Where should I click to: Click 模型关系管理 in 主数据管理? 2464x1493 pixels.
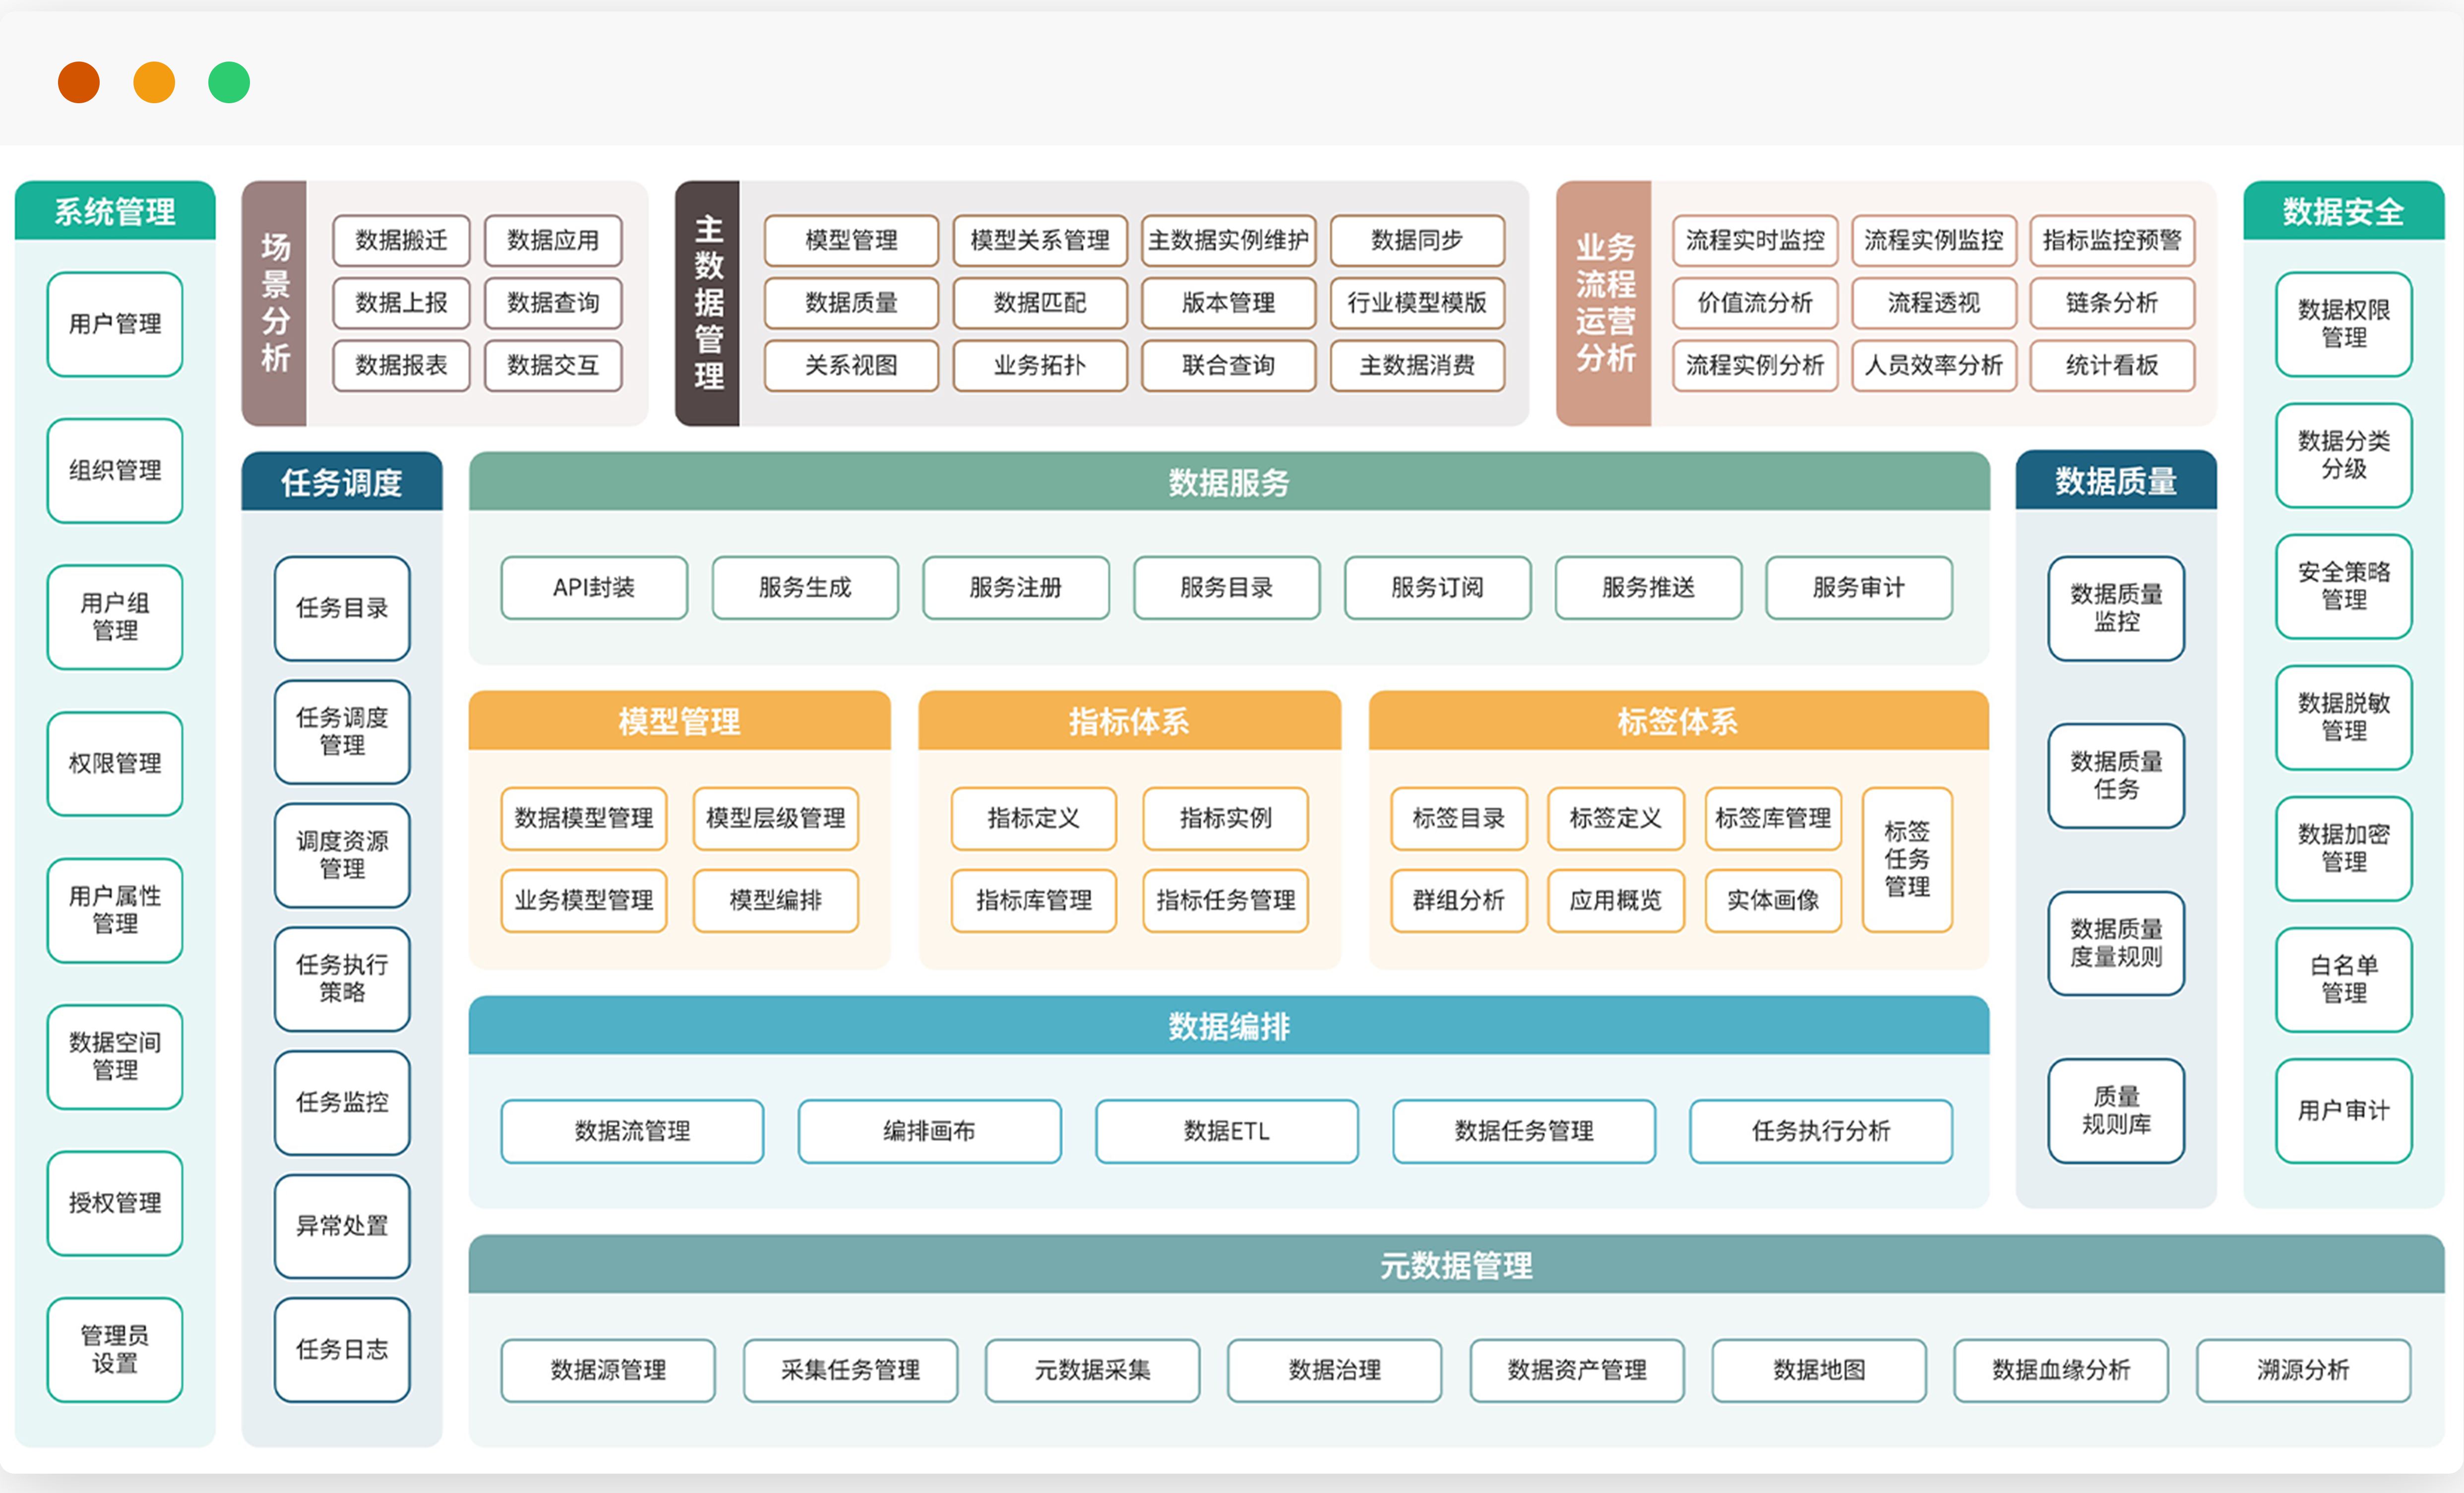click(1040, 240)
